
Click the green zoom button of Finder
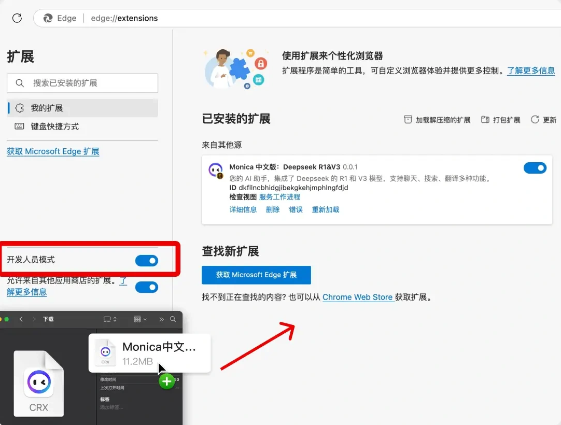pyautogui.click(x=6, y=319)
